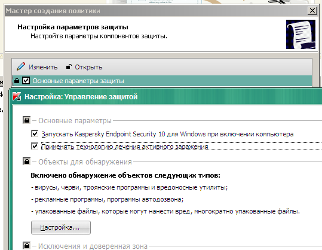Click the Настройте параметры компонентов защиты subtitle
The image size is (322, 250).
coord(99,36)
